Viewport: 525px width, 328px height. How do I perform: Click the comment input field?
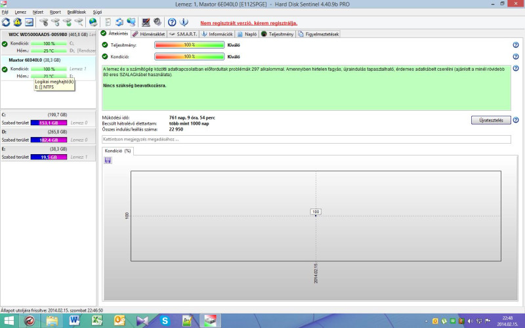(x=306, y=139)
